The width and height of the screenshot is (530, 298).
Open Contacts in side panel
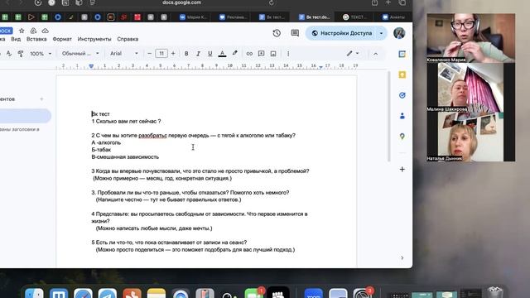tap(402, 116)
